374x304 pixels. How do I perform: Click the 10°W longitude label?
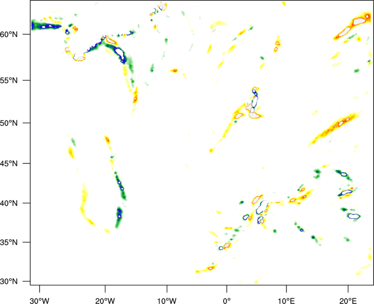167,301
